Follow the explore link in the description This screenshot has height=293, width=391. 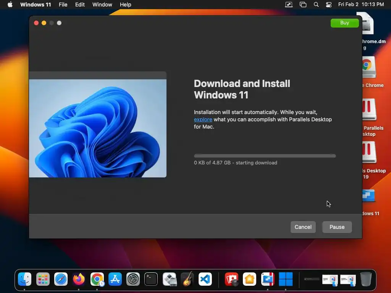pyautogui.click(x=203, y=119)
